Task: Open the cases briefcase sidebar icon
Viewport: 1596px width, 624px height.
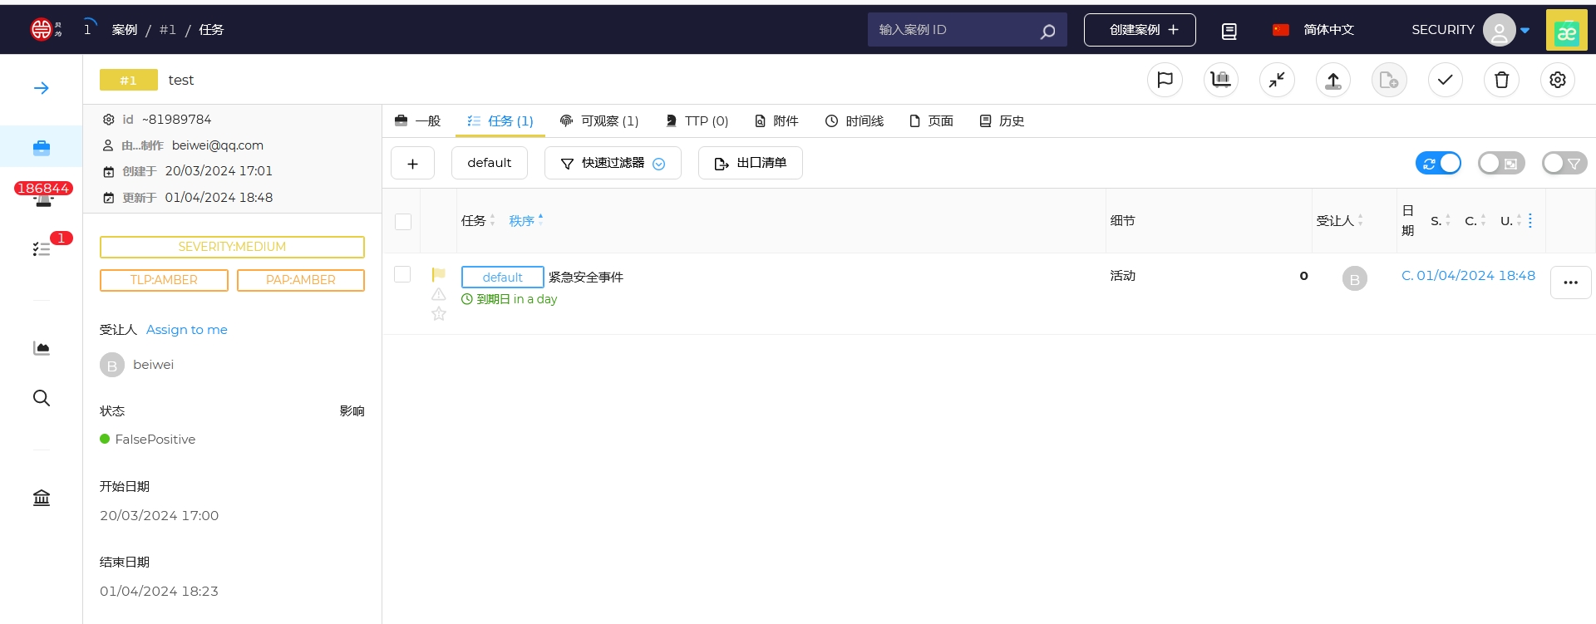Action: [x=42, y=148]
